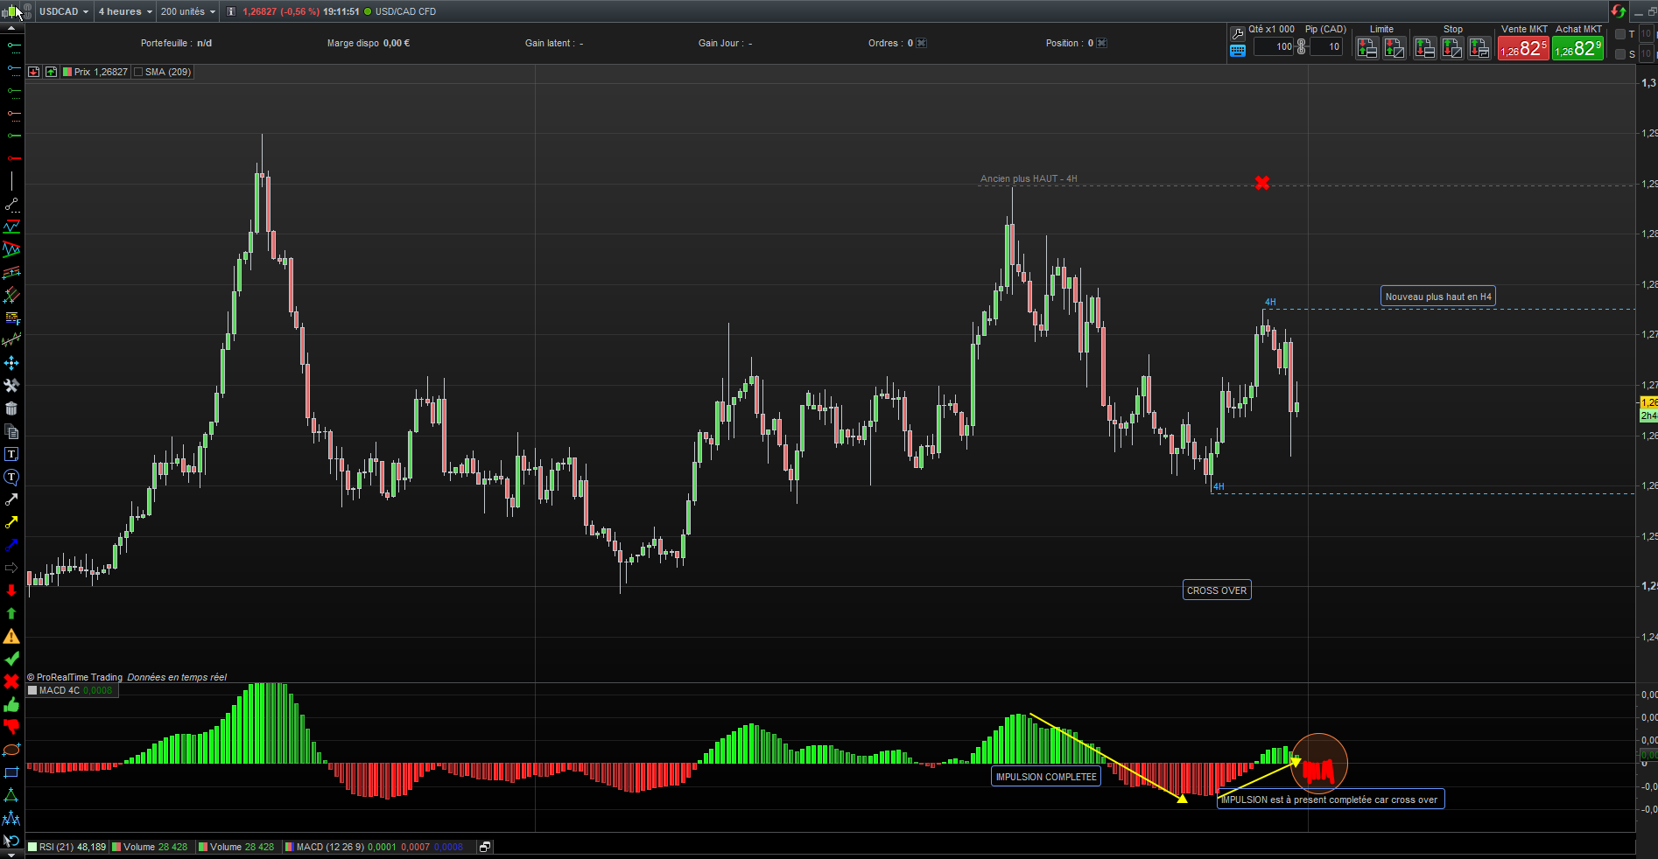Screen dimensions: 1658x859
Task: Click the Achat MKT buy button
Action: pos(1577,48)
